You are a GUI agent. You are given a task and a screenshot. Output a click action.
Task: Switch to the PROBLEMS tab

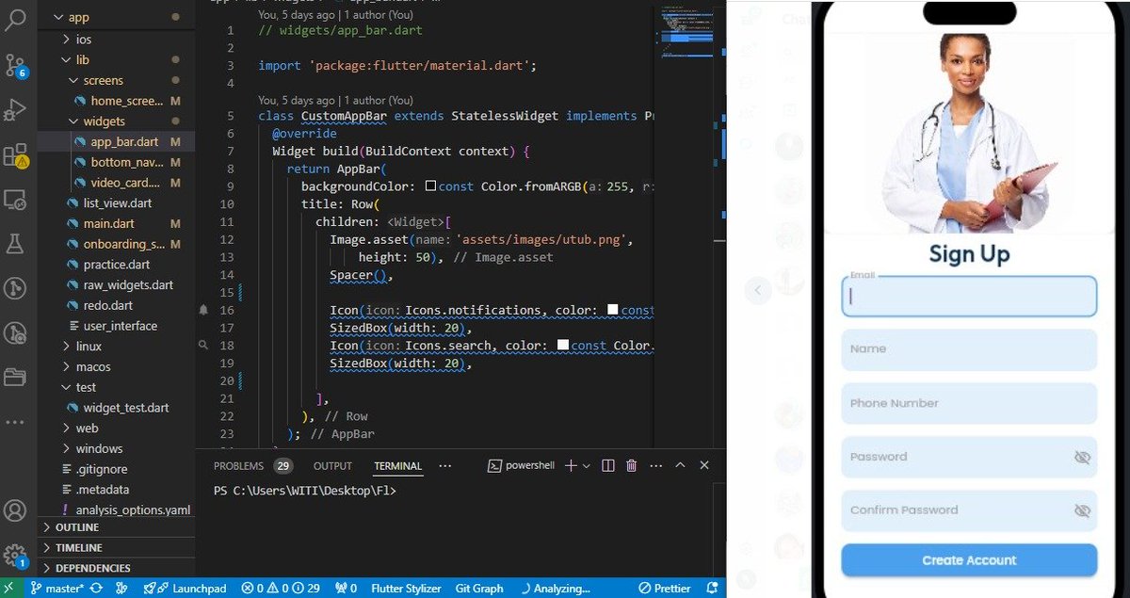pyautogui.click(x=238, y=466)
